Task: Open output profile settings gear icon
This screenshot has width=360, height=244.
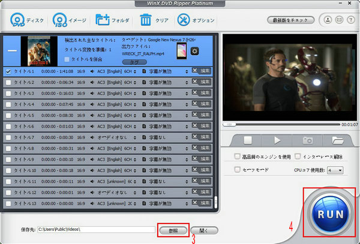Action: [194, 51]
